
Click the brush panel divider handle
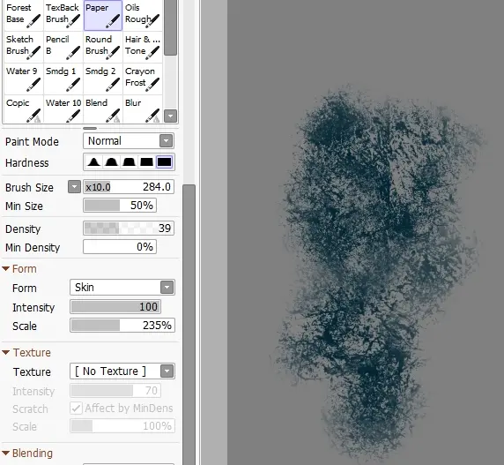pos(90,128)
